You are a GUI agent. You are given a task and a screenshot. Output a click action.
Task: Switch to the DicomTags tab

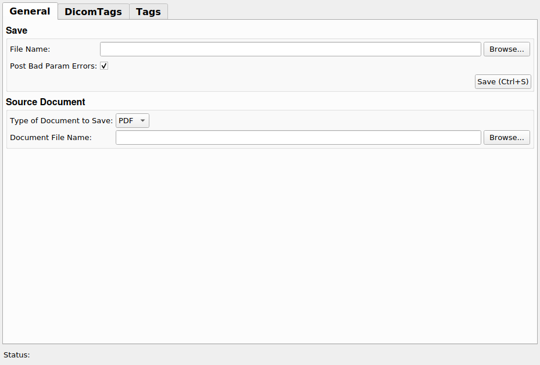pos(93,12)
